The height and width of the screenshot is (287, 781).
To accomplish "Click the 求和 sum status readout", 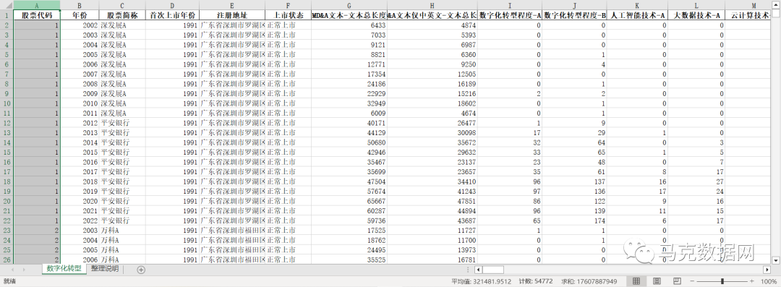I will point(589,281).
